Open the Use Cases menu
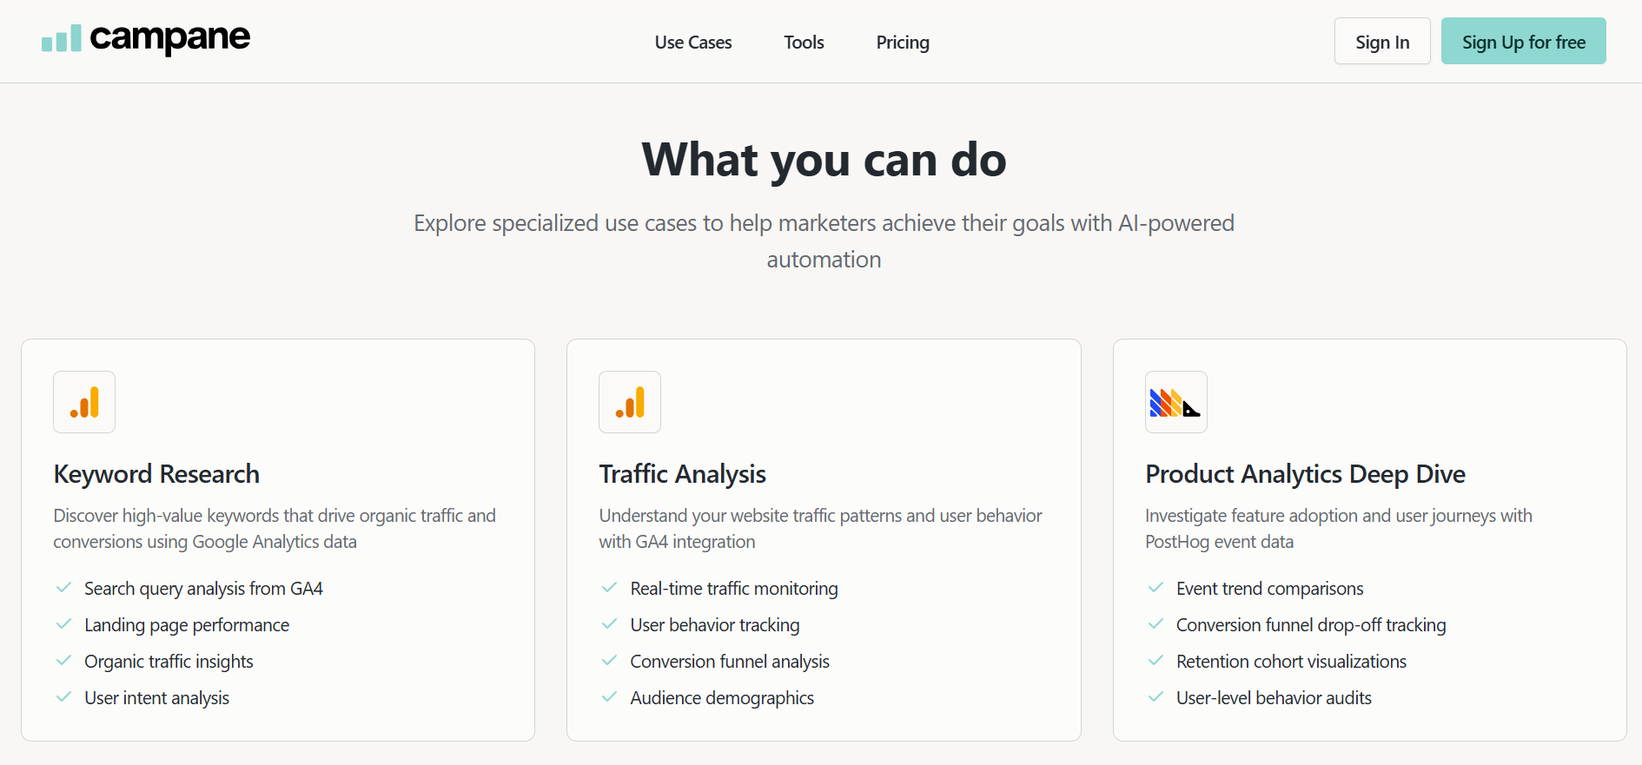The height and width of the screenshot is (765, 1642). 692,41
